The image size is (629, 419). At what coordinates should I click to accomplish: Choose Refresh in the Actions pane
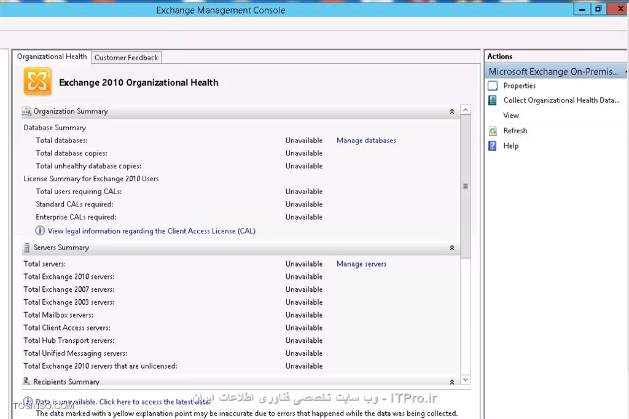coord(515,131)
